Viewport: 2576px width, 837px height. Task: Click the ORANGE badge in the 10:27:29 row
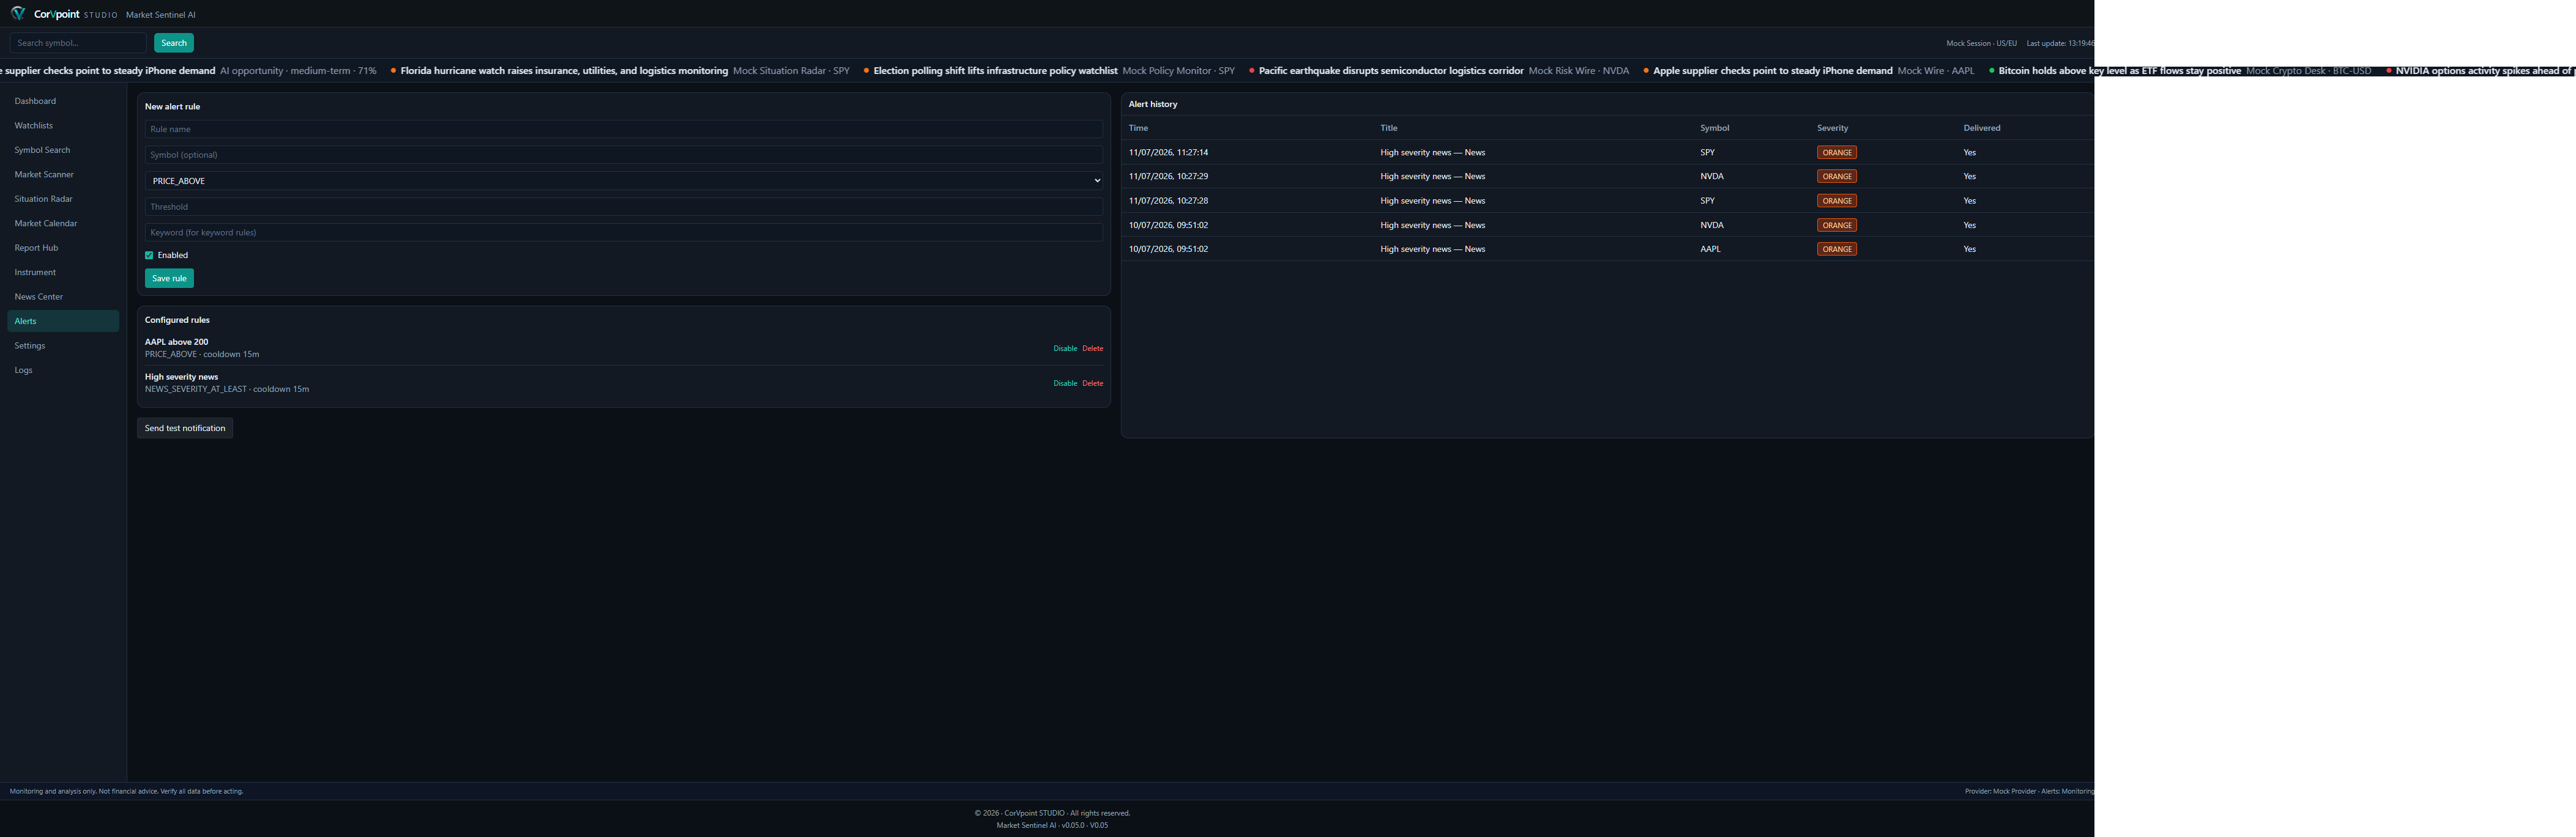coord(1837,177)
